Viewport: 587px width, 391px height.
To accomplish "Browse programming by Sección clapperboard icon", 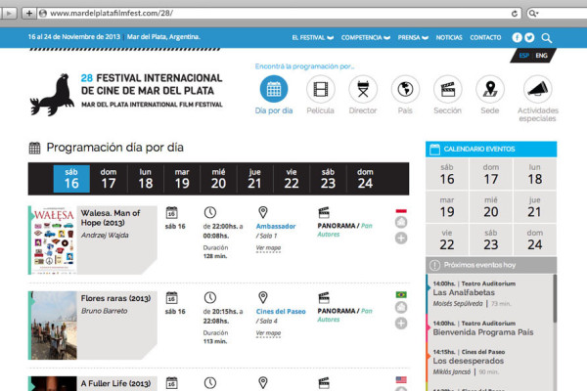I will pos(448,89).
